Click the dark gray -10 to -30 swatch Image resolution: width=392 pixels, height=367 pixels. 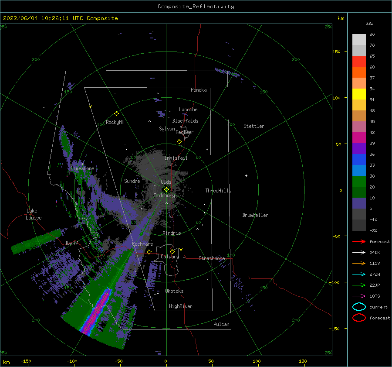click(x=359, y=225)
